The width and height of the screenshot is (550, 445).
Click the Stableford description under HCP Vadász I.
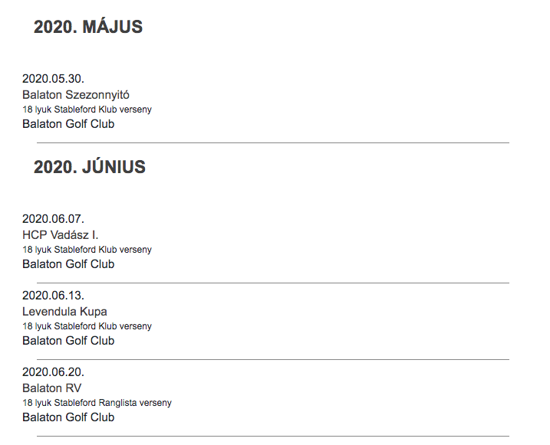tap(87, 250)
